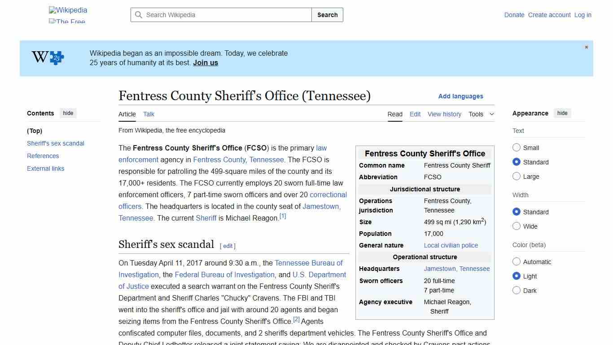Click the Search button
Viewport: 613px width, 345px height.
tap(327, 14)
